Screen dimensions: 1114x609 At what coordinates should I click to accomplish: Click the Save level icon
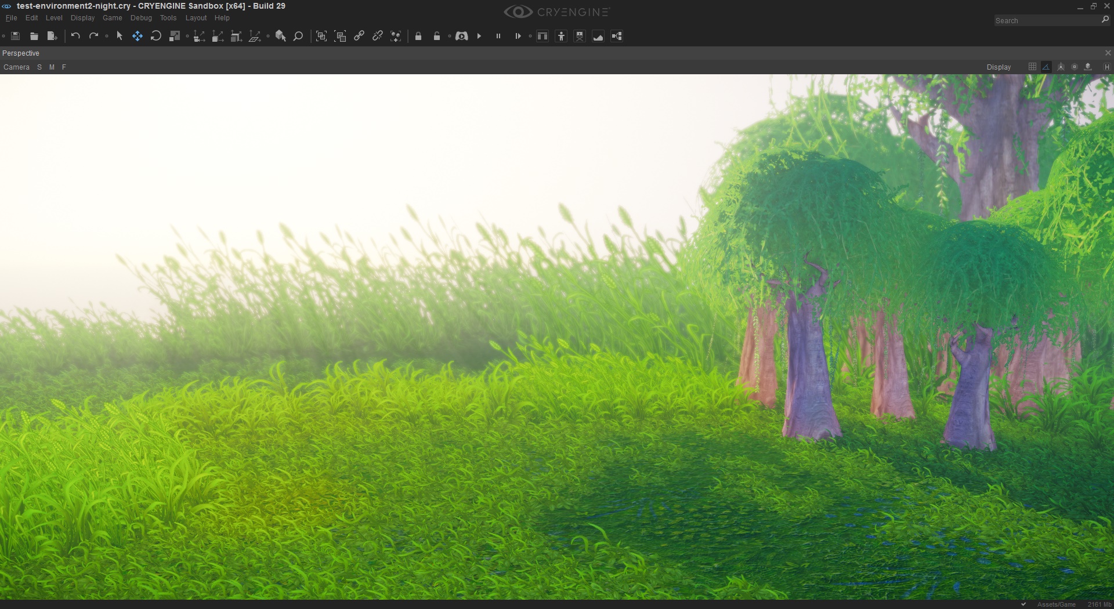pos(16,36)
